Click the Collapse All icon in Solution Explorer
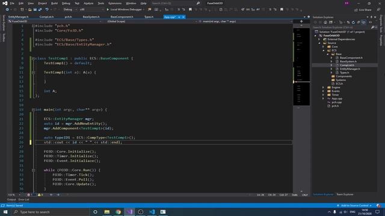The image size is (385, 216). click(359, 22)
